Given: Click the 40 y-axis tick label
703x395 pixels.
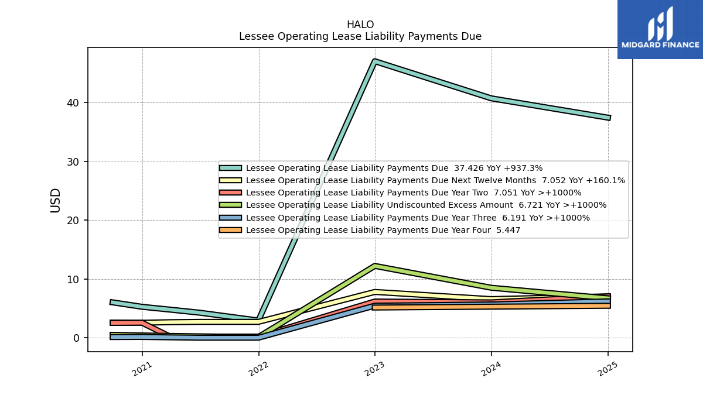Looking at the screenshot, I should (73, 102).
